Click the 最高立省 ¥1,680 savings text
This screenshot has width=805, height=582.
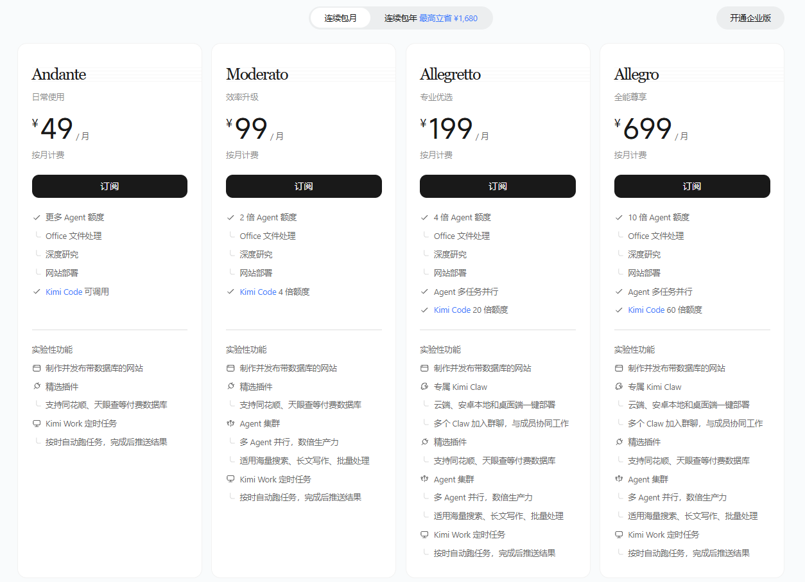click(448, 18)
